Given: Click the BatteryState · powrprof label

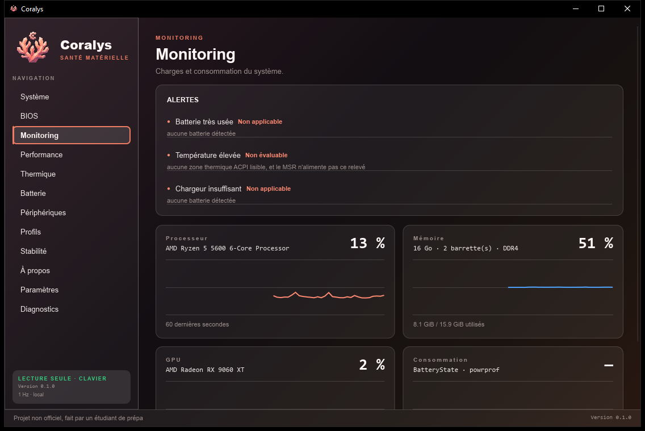Looking at the screenshot, I should point(456,370).
